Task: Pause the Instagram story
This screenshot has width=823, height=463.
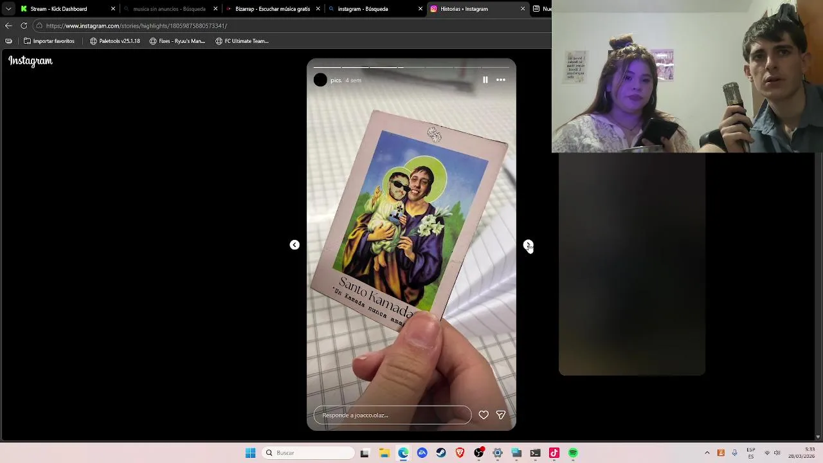Action: coord(485,80)
